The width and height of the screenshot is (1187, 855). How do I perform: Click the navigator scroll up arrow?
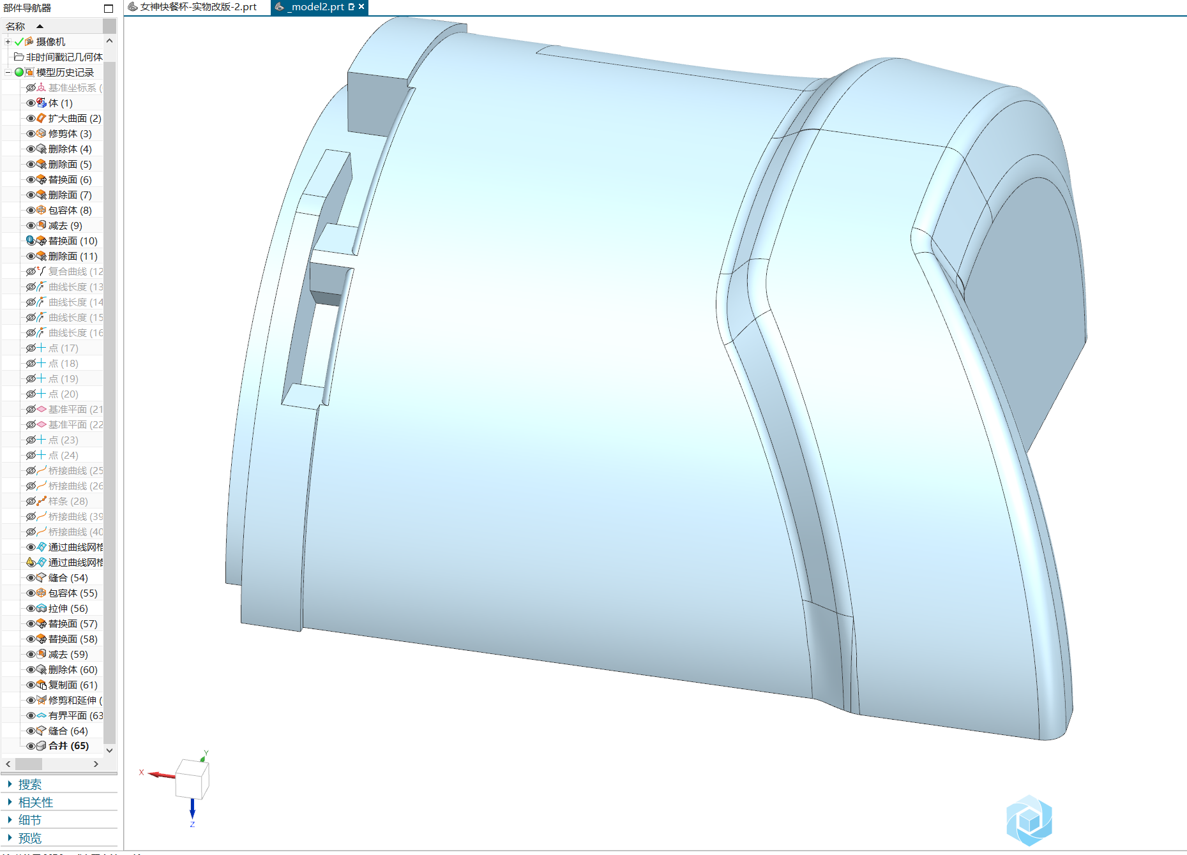click(109, 41)
